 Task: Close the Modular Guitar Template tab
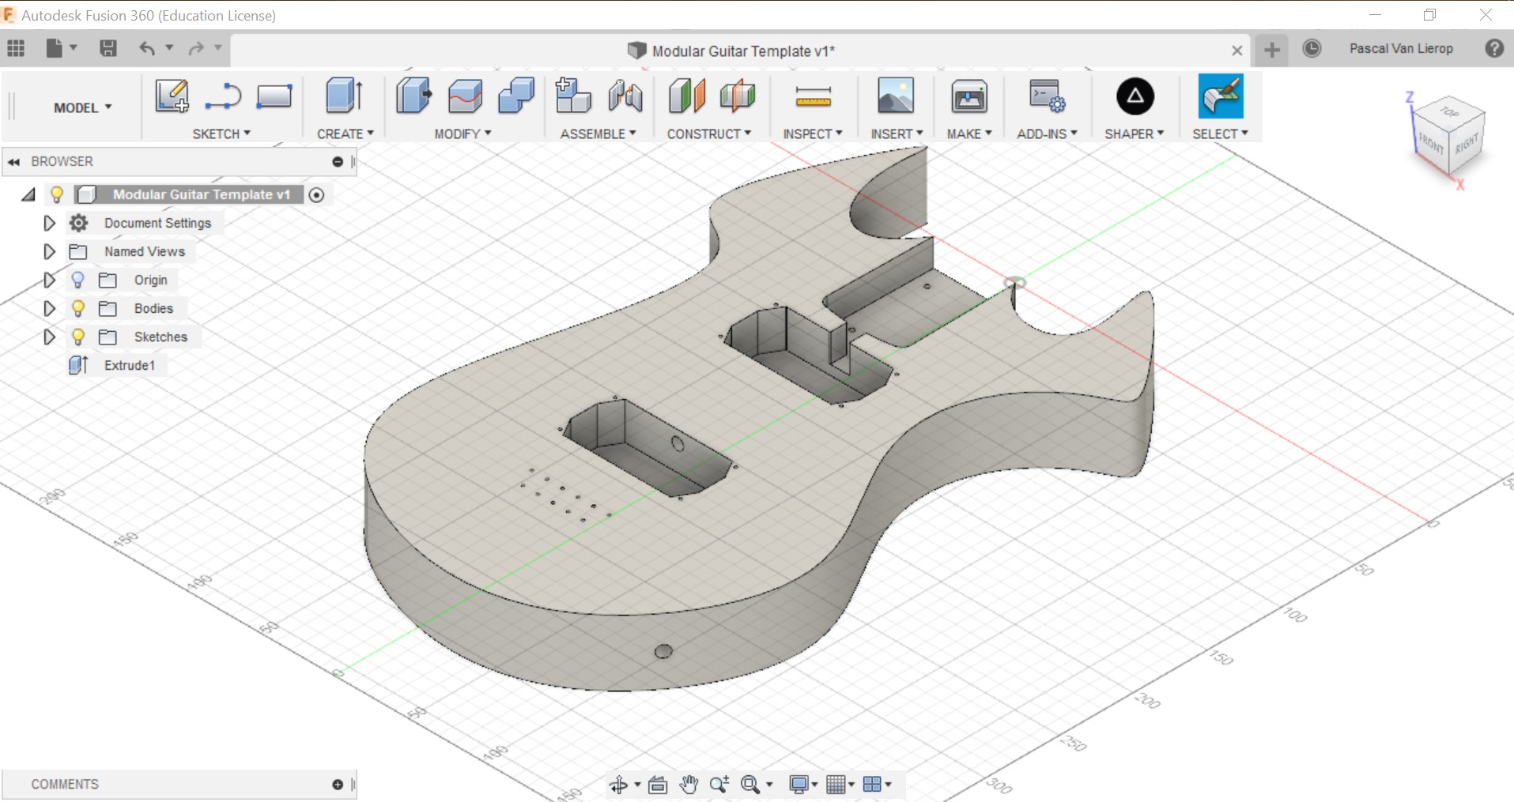1237,51
